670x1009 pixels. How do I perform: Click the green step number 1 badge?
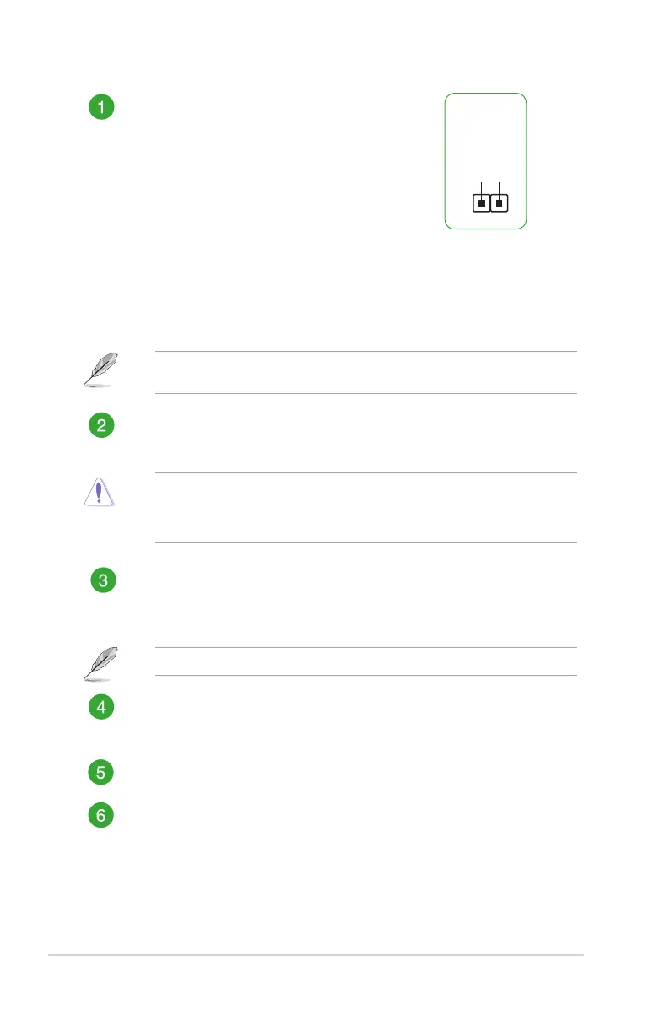pos(101,108)
